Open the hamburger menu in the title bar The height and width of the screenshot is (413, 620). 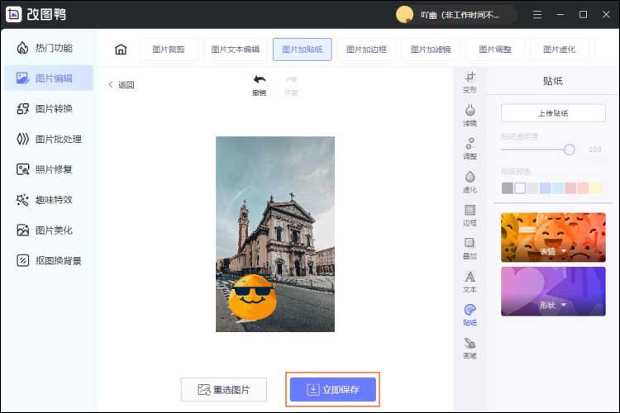[537, 15]
